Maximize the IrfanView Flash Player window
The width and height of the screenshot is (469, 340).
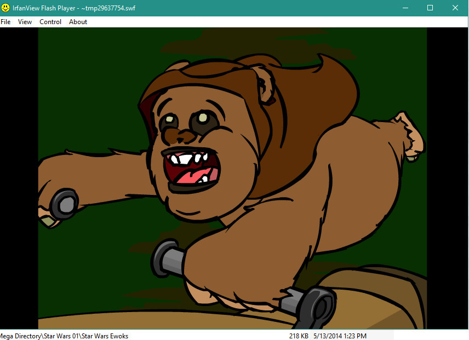pyautogui.click(x=430, y=8)
